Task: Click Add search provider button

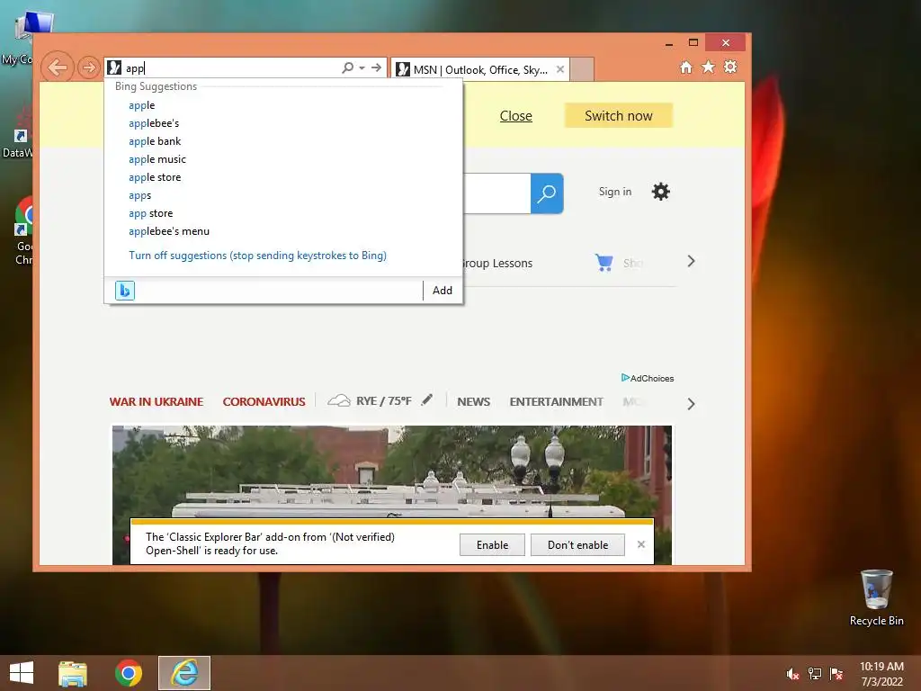Action: pos(443,291)
